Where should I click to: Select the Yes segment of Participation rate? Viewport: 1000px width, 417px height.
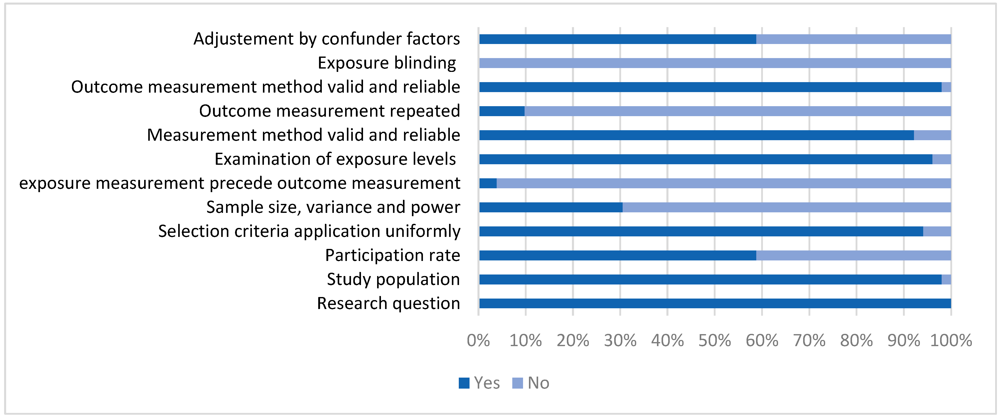point(617,255)
